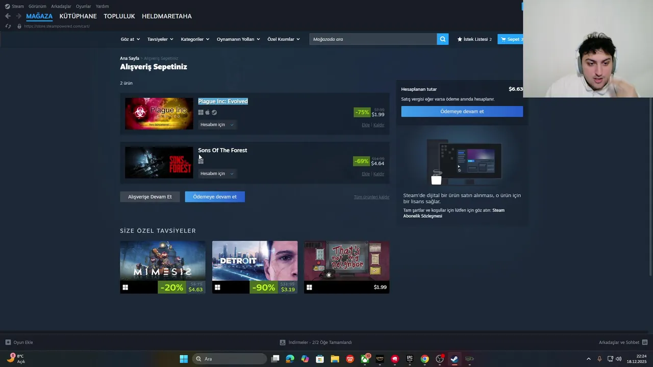Click the Windows icon under Sons Of The Forest
The height and width of the screenshot is (367, 653).
pyautogui.click(x=200, y=162)
